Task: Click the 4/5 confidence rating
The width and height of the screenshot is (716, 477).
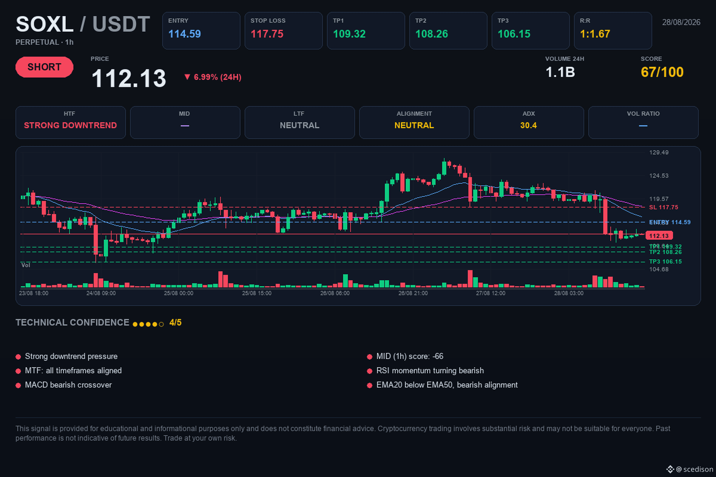Action: click(x=175, y=323)
